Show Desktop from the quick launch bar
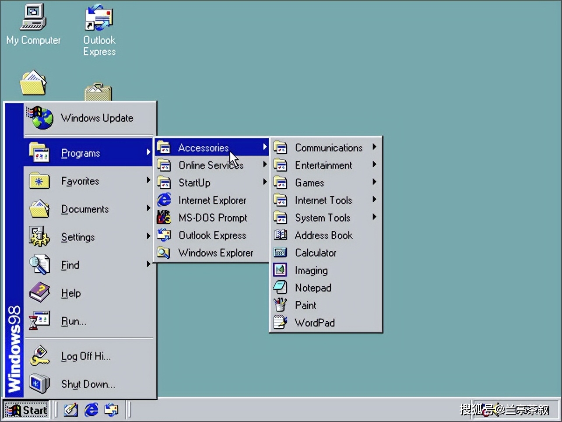The height and width of the screenshot is (422, 562). click(x=71, y=410)
